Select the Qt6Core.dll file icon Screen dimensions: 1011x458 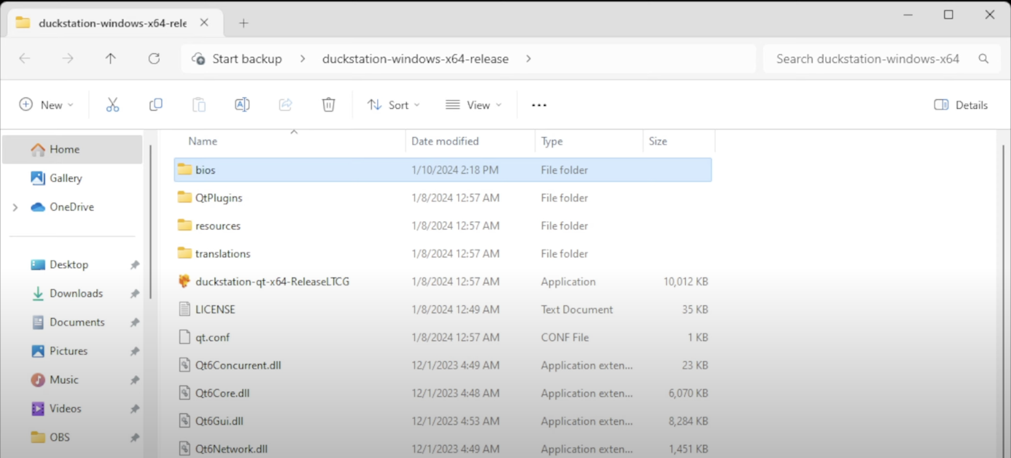pyautogui.click(x=185, y=393)
